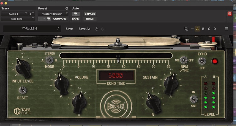The width and height of the screenshot is (236, 126).
Task: Open the Tape Echo plugin selector dropdown
Action: pyautogui.click(x=18, y=19)
